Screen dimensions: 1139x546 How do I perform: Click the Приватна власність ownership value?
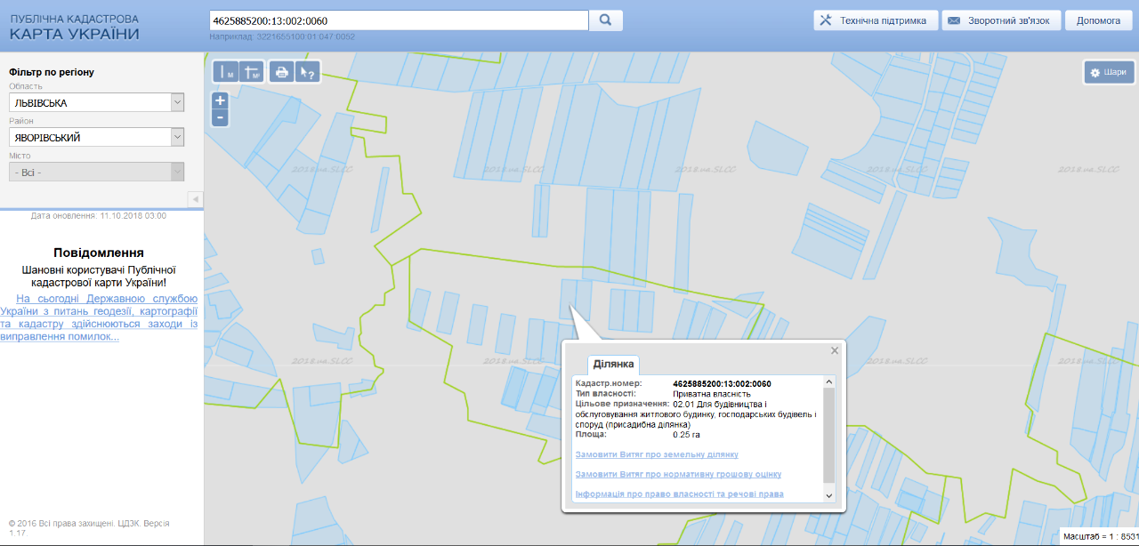click(x=712, y=394)
